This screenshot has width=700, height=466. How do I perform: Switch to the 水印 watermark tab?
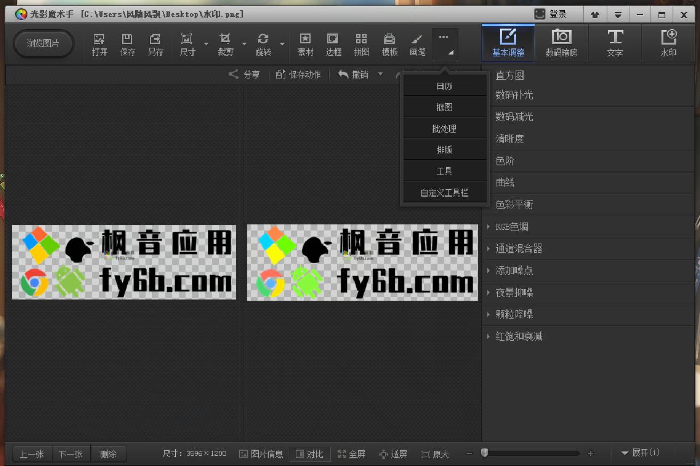(668, 43)
